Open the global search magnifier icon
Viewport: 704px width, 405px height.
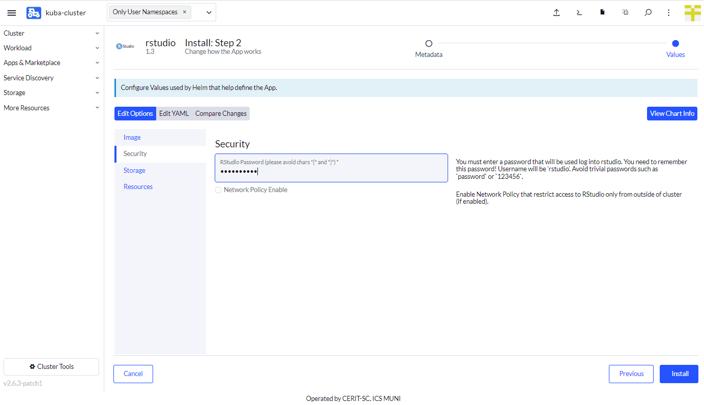tap(648, 13)
